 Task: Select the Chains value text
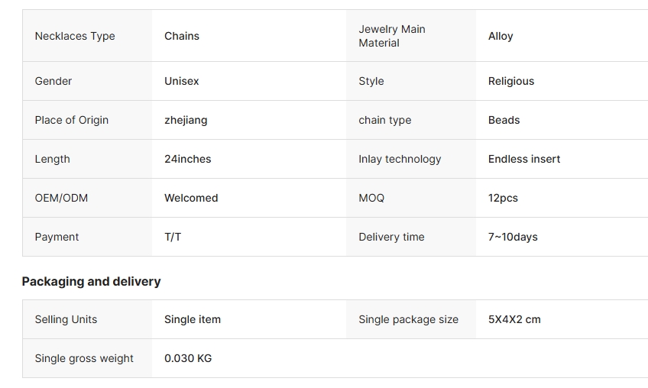point(182,36)
